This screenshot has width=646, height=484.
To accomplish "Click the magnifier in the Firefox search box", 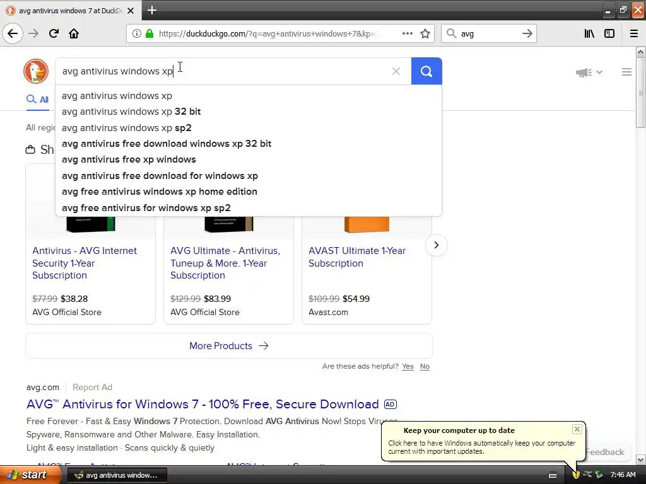I will (452, 34).
